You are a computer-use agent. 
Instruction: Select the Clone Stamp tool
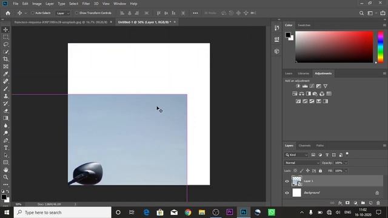pyautogui.click(x=5, y=96)
